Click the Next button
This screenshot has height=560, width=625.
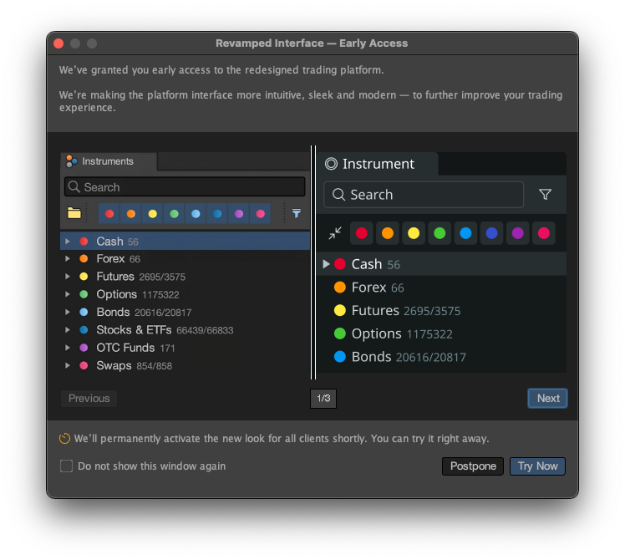(x=547, y=398)
